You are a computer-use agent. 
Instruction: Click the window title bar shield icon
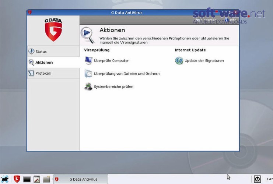30,13
